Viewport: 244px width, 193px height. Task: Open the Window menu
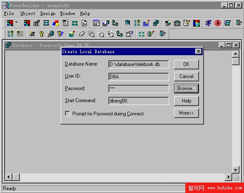[x=67, y=14]
